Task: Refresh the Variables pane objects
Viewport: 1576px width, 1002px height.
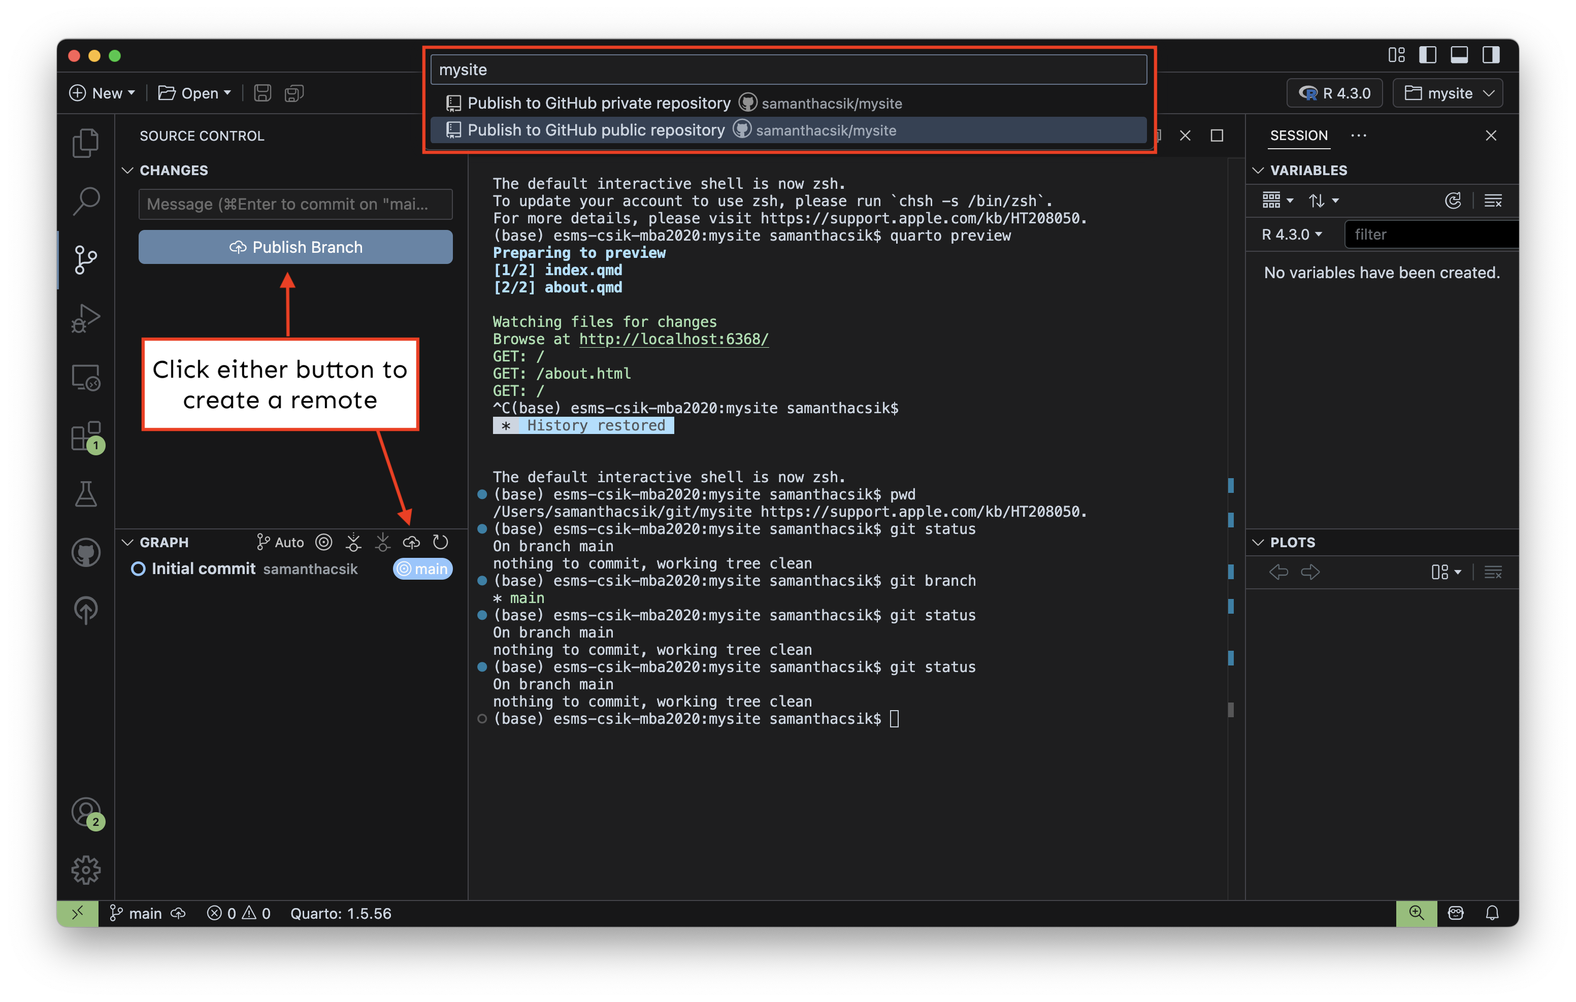Action: point(1452,201)
